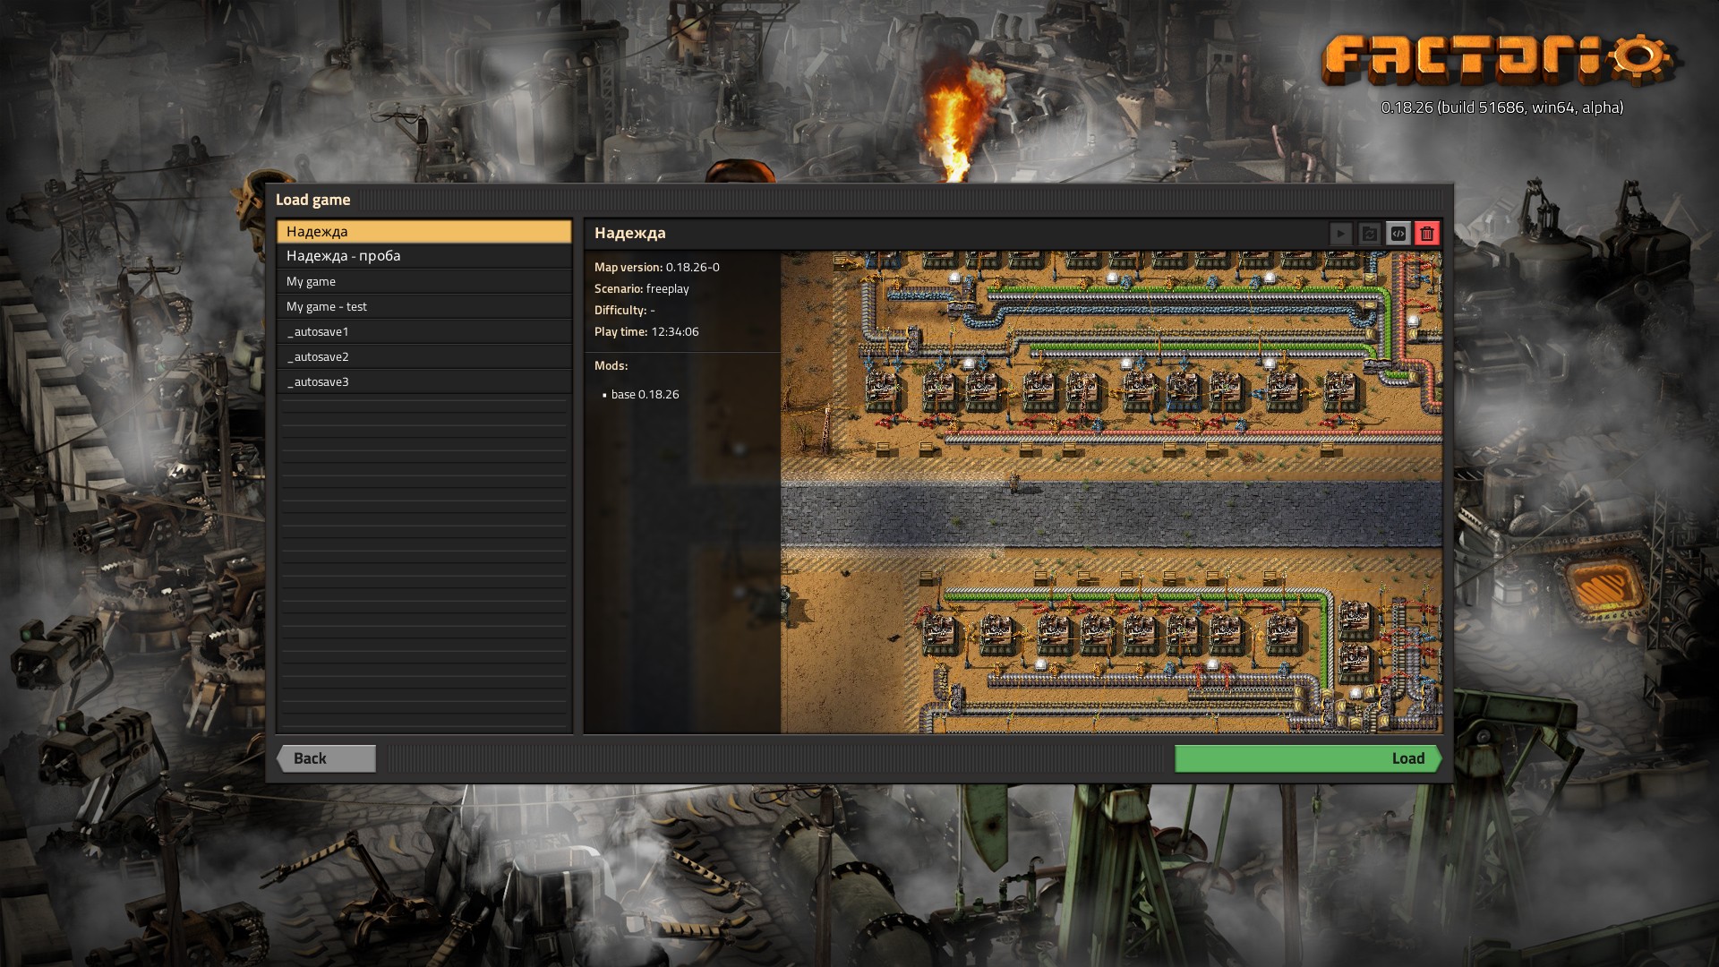Go back with the Back button
Screen dimensions: 1719x967
coord(326,758)
